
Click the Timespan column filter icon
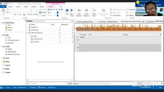(x=90, y=35)
